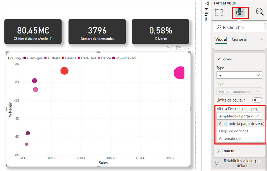Expand the Couleur section
The image size is (267, 171).
coord(218,151)
